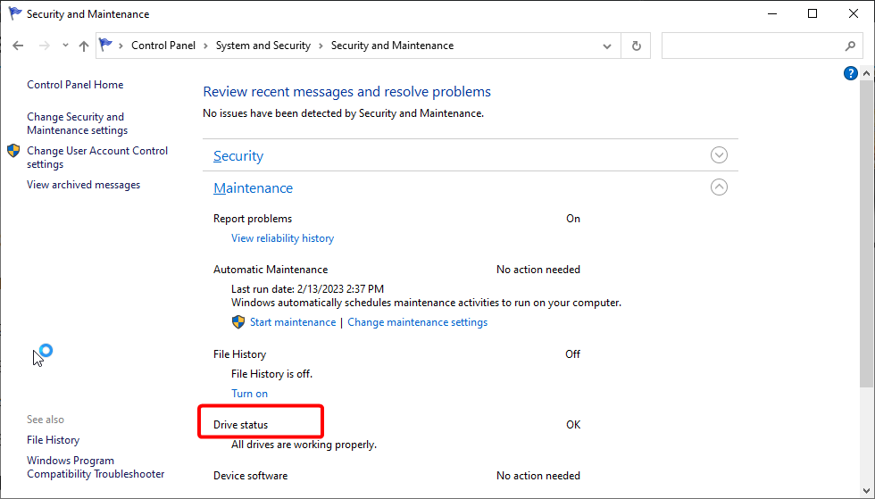Open Help with the question mark icon
This screenshot has height=499, width=875.
click(850, 73)
